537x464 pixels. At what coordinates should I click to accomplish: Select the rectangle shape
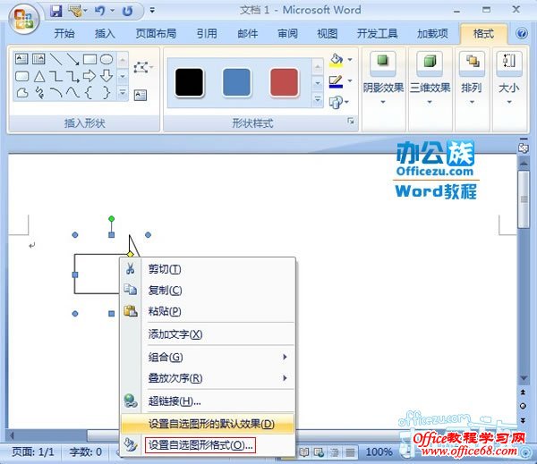(x=89, y=59)
